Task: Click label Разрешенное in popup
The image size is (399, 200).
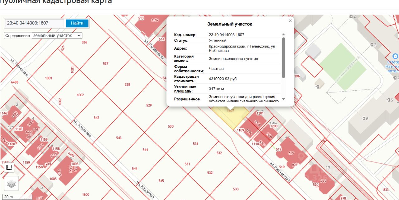Action: pyautogui.click(x=187, y=99)
